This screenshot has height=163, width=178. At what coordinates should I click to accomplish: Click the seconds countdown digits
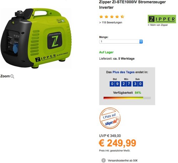[x=138, y=84]
